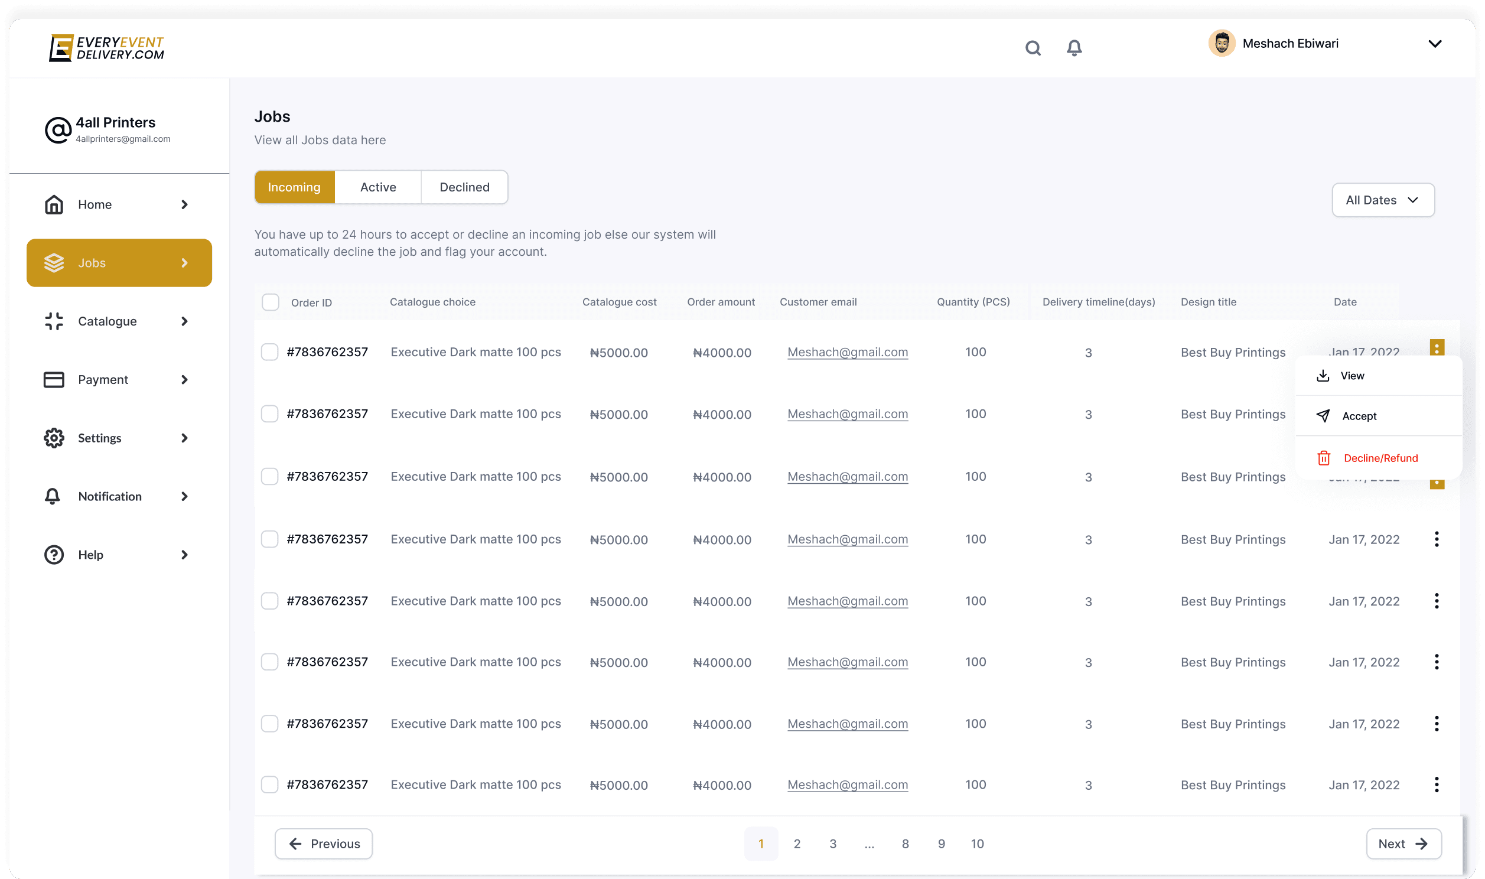The width and height of the screenshot is (1485, 879).
Task: Toggle the select-all checkbox beside Order ID
Action: 271,302
